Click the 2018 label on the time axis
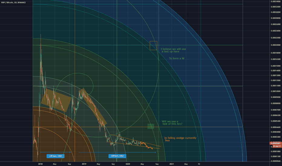 coord(40,164)
